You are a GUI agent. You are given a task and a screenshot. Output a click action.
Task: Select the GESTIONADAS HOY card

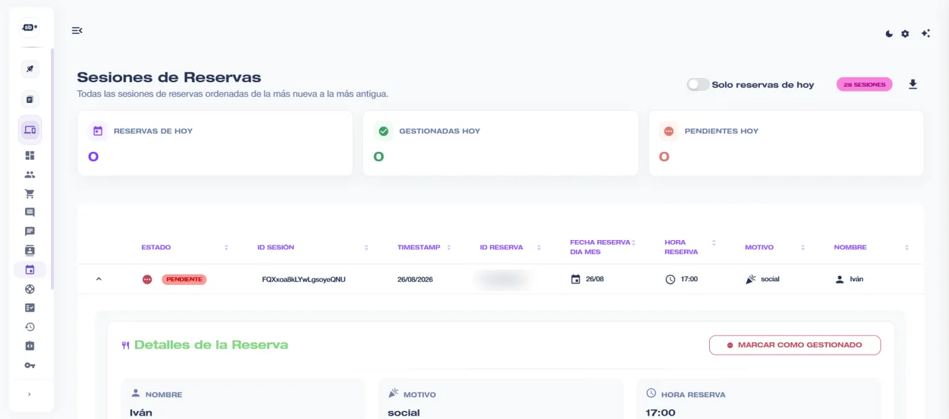(501, 143)
